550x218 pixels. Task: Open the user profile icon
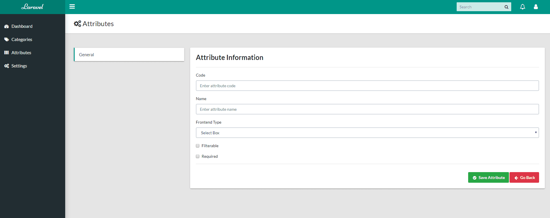pyautogui.click(x=536, y=7)
